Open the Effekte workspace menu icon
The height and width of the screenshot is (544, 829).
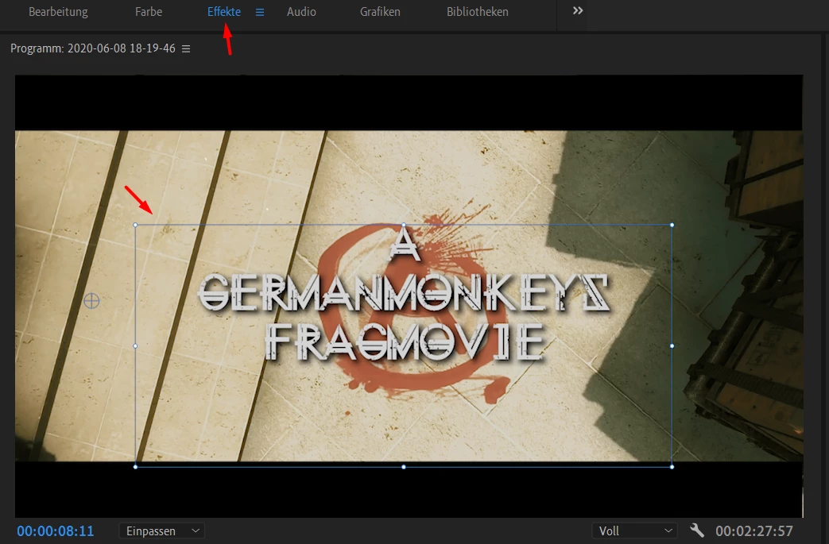coord(260,12)
